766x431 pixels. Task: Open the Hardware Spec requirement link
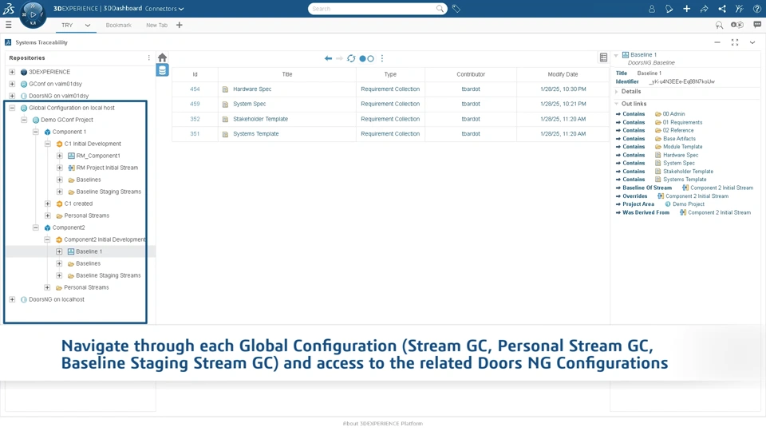(252, 89)
